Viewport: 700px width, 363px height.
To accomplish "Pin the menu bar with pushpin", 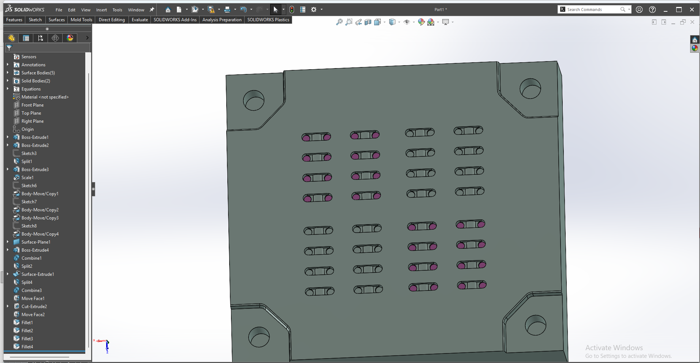I will click(152, 10).
